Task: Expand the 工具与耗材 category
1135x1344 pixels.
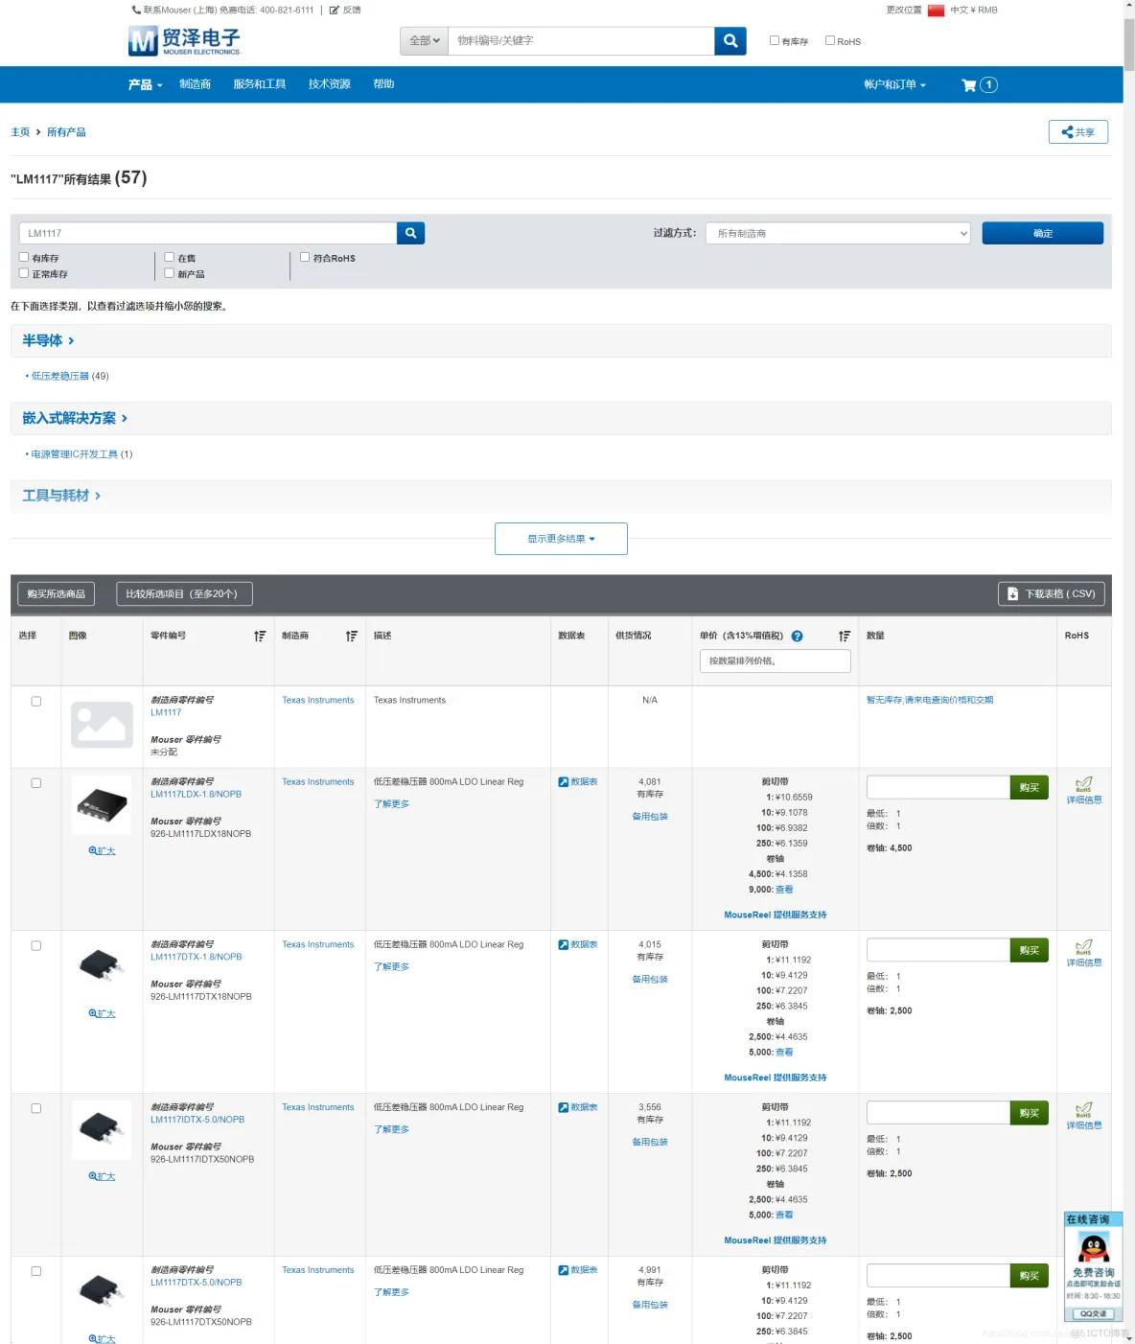Action: 61,496
